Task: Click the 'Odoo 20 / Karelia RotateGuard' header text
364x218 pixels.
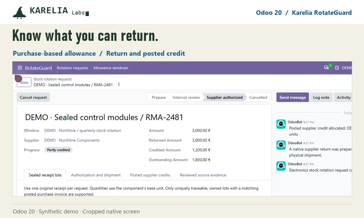Action: [304, 13]
